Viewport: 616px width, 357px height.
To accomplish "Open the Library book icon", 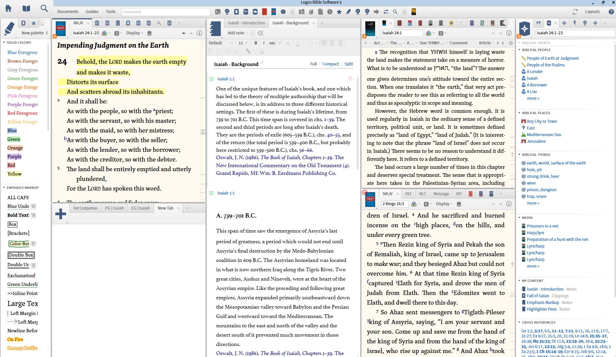I will 26,8.
